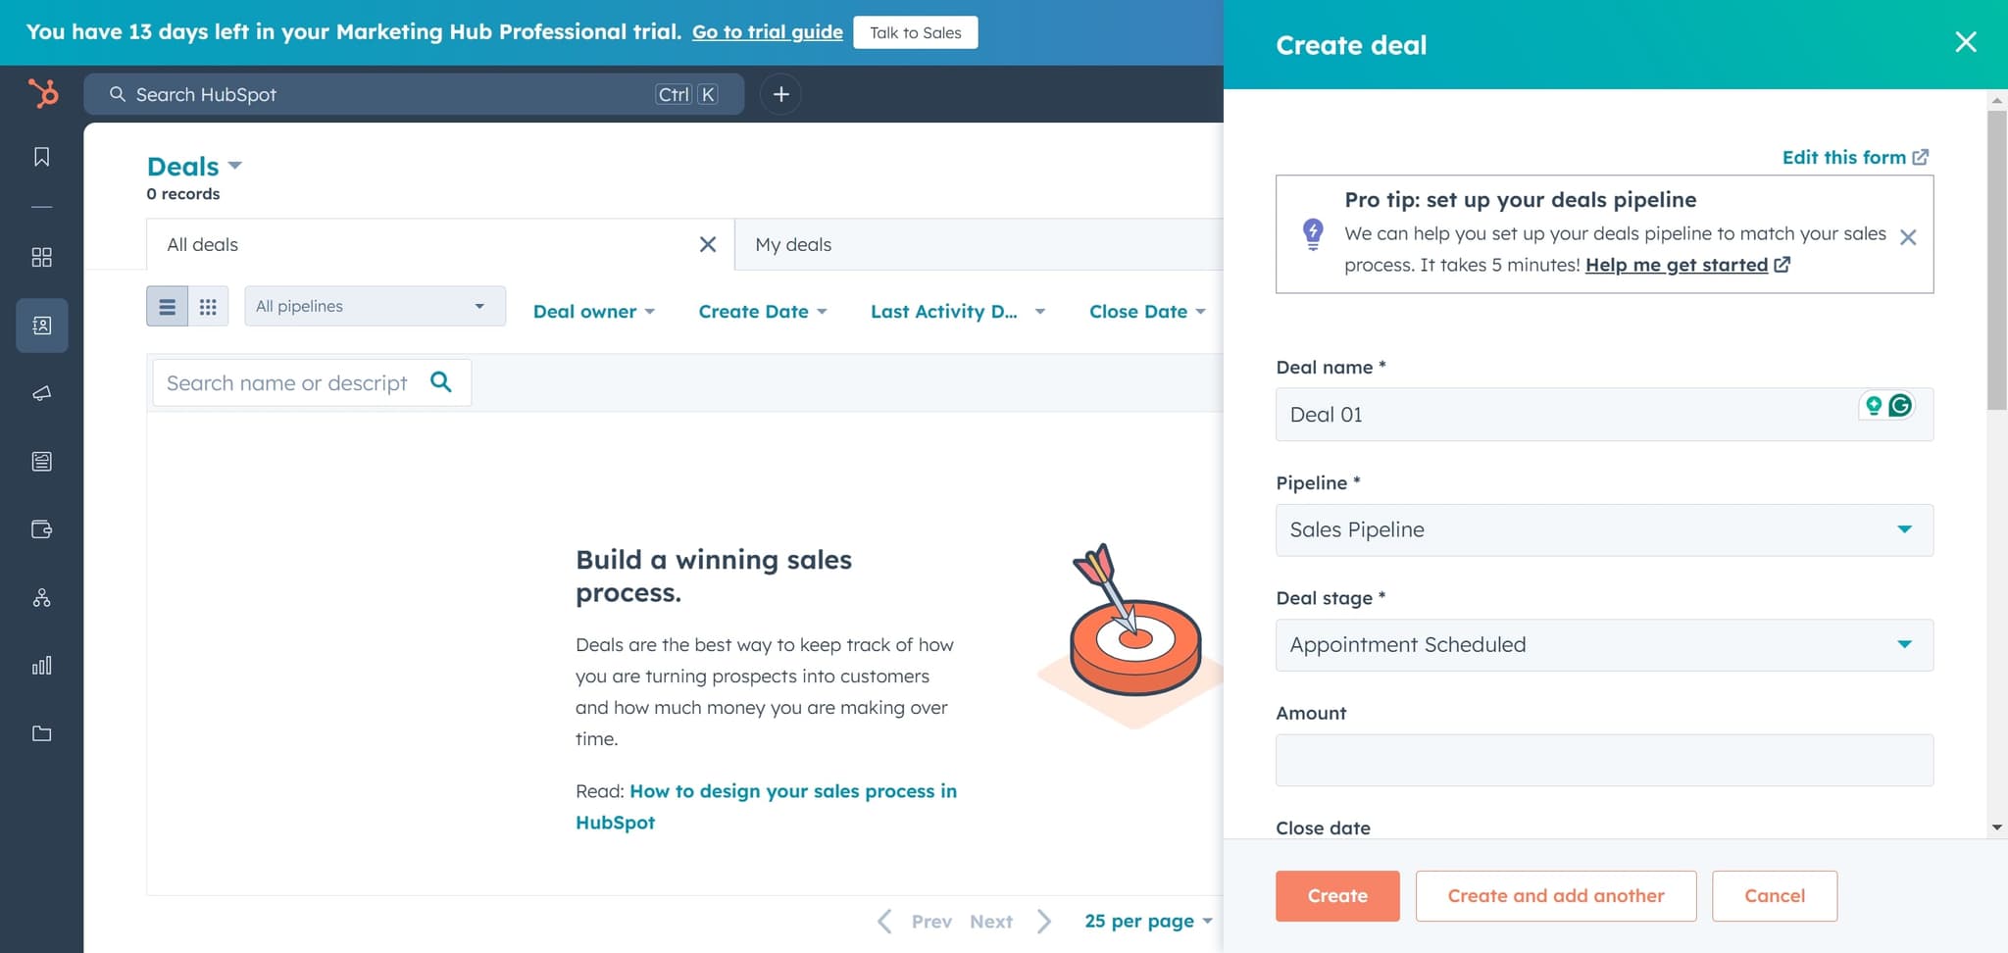Select the All deals tab
Viewport: 2008px width, 953px height.
[x=203, y=245]
